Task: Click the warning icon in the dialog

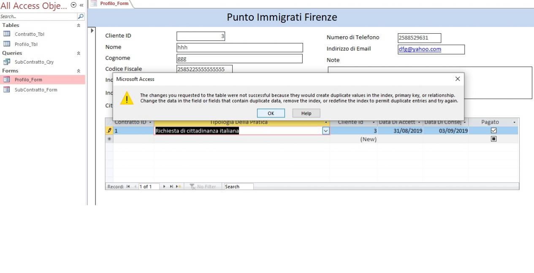Action: click(127, 98)
